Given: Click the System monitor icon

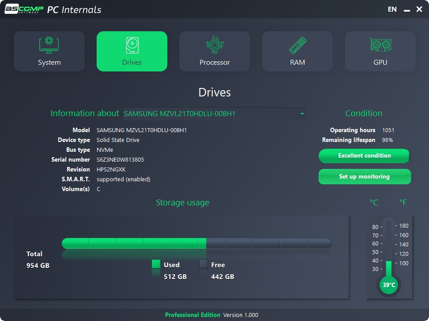Looking at the screenshot, I should 49,46.
